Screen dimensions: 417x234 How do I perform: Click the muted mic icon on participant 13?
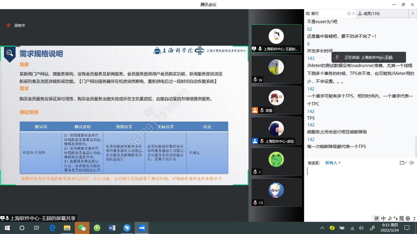point(255,203)
